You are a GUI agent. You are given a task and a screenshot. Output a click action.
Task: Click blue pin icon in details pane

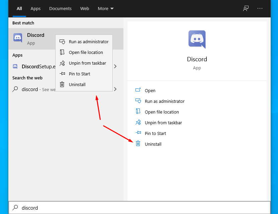click(x=138, y=133)
